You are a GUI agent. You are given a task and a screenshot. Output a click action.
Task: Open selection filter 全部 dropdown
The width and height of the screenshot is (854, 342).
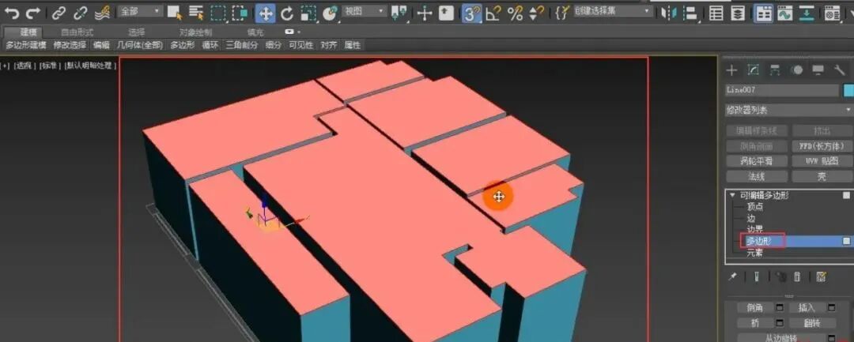(x=140, y=11)
